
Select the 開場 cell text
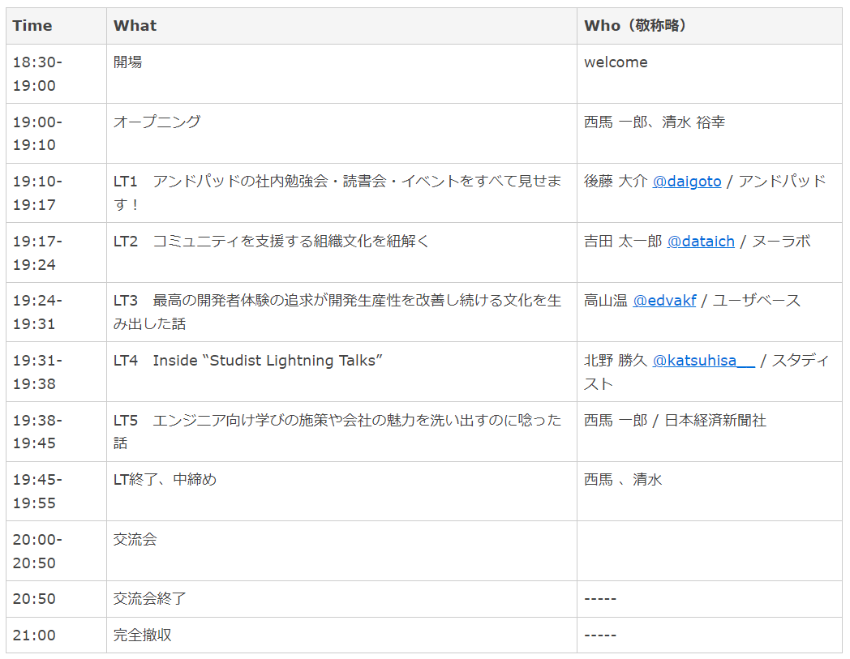(128, 62)
